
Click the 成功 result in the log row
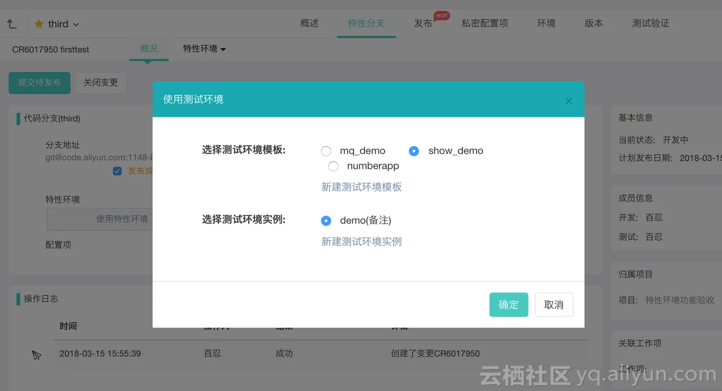pos(284,353)
